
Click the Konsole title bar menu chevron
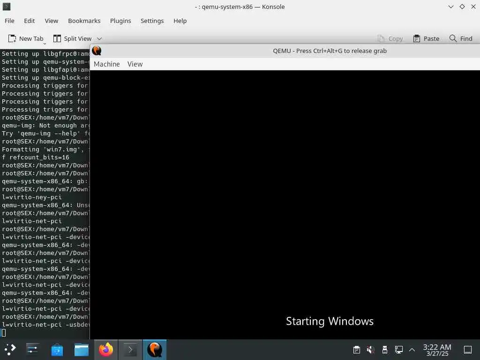click(x=450, y=7)
